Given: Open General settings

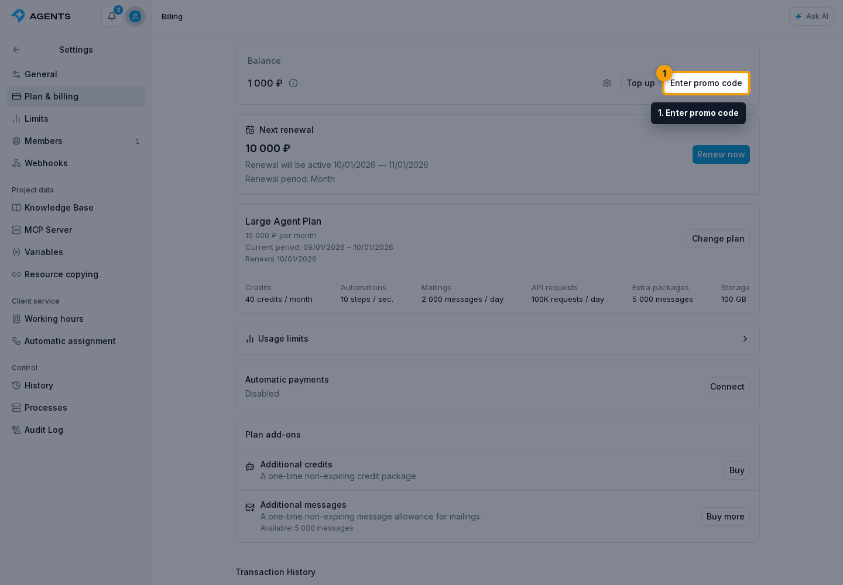Looking at the screenshot, I should point(76,74).
